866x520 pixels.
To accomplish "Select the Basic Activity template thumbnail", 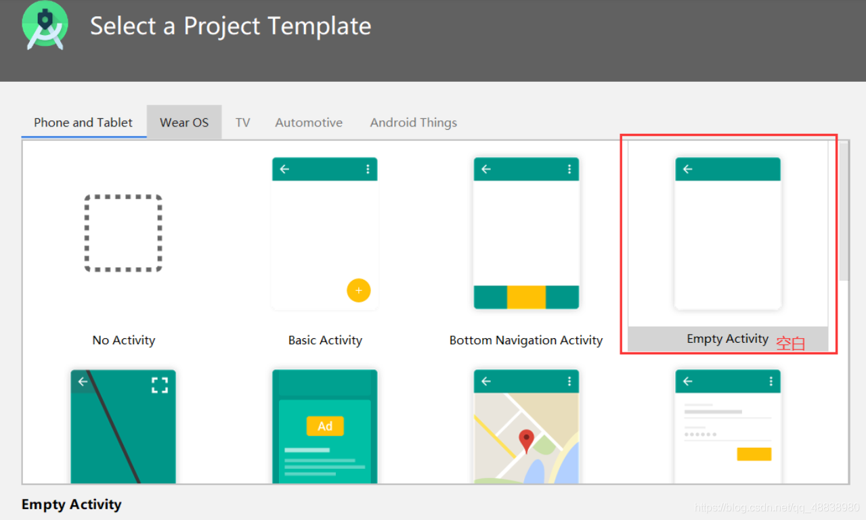I will [325, 233].
